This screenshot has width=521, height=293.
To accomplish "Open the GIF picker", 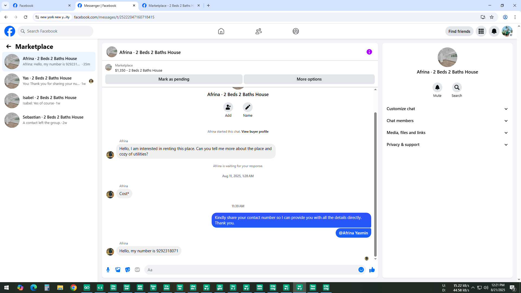I will pos(137,270).
